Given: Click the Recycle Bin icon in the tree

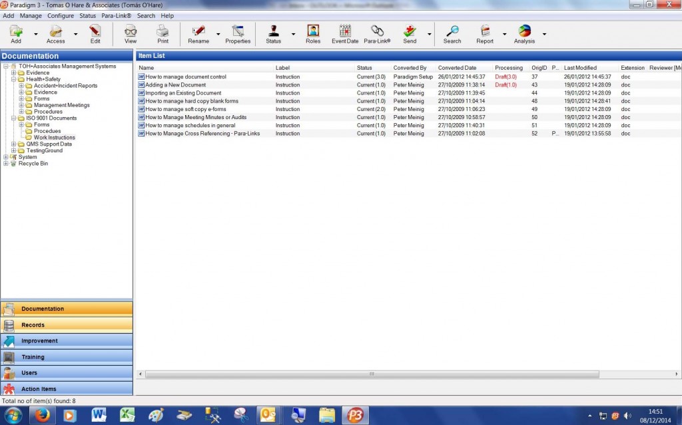Looking at the screenshot, I should (13, 164).
